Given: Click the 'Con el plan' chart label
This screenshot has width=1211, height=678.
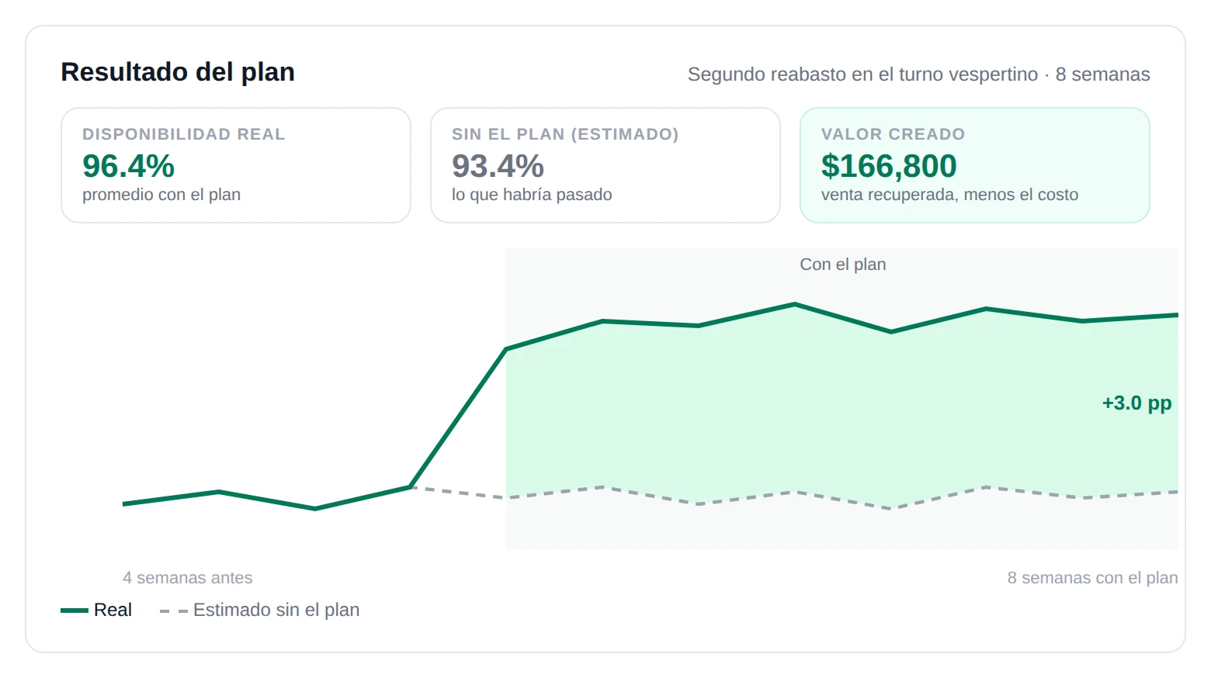Looking at the screenshot, I should click(842, 265).
